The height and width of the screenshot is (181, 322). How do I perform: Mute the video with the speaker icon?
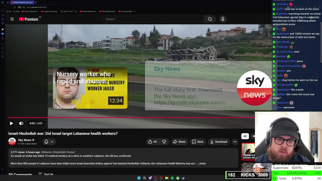21,123
